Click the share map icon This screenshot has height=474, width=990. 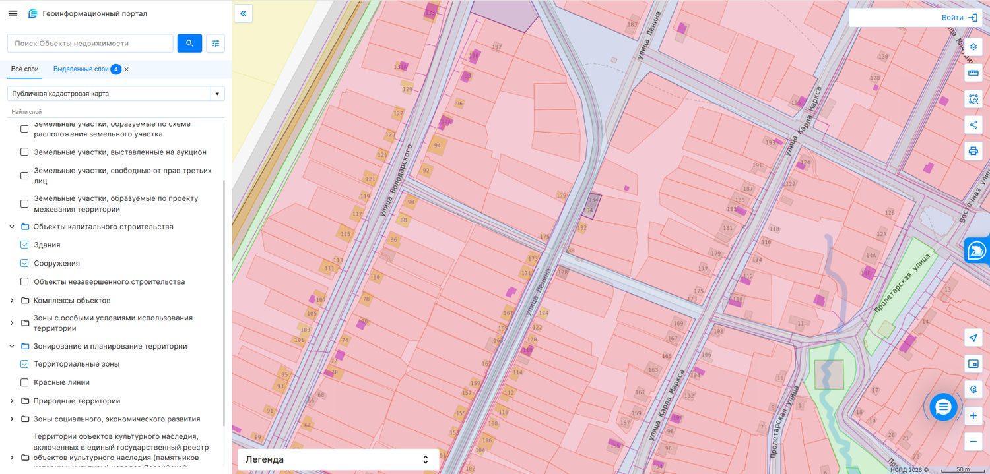pyautogui.click(x=973, y=125)
